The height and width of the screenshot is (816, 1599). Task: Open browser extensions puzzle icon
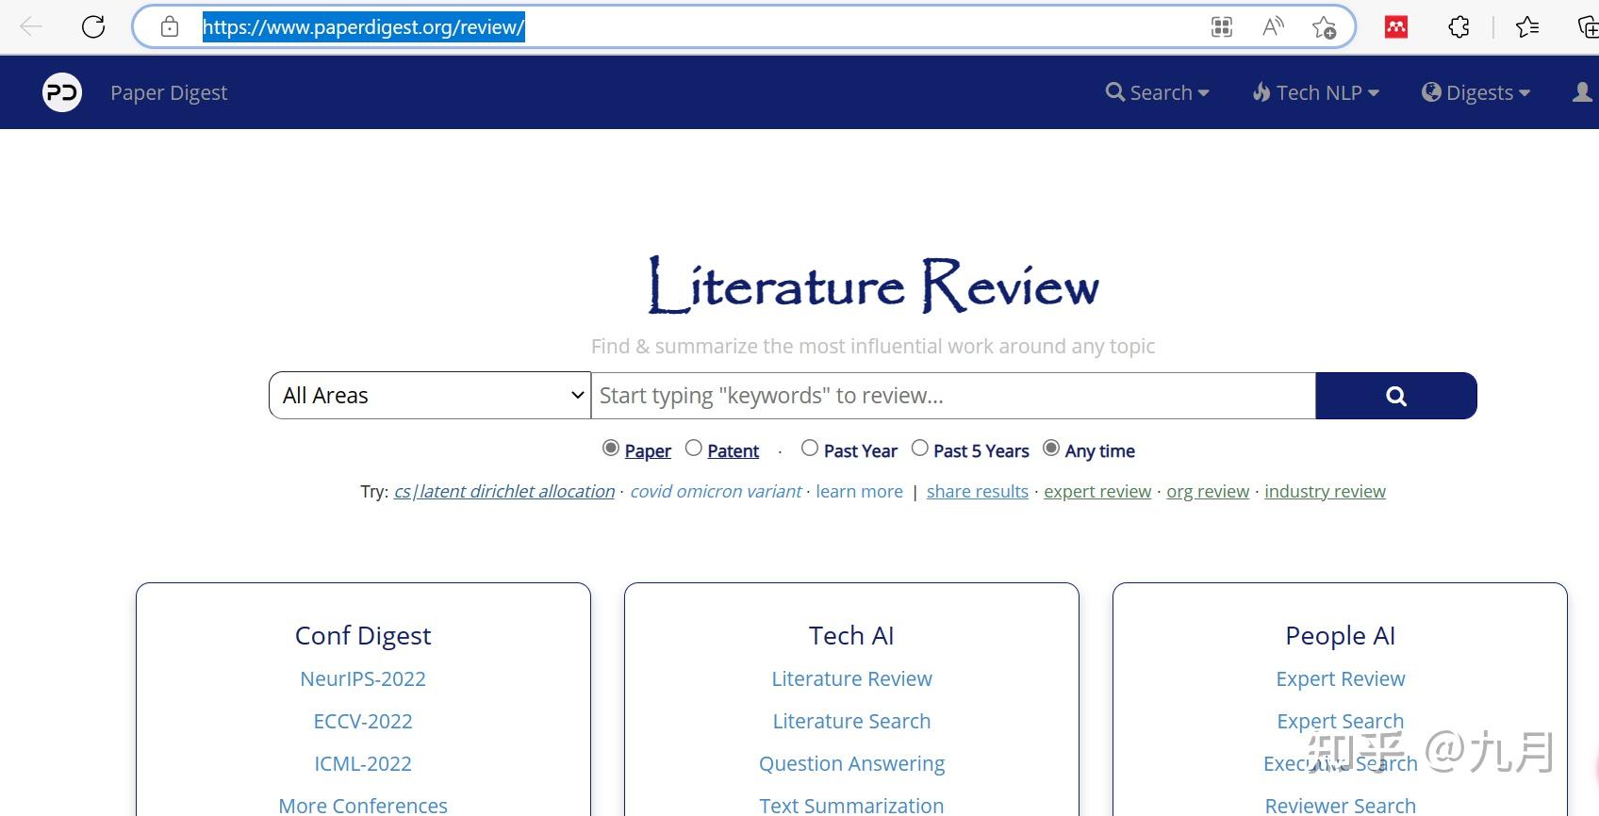pyautogui.click(x=1459, y=27)
